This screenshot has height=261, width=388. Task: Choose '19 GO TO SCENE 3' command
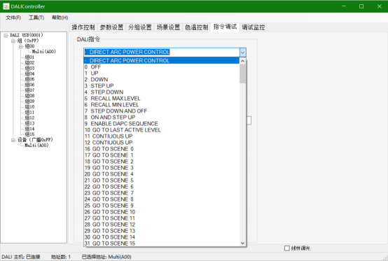(162, 168)
